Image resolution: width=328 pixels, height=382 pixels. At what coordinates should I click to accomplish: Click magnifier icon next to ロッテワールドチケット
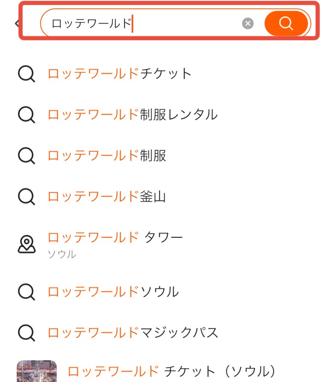click(x=27, y=74)
